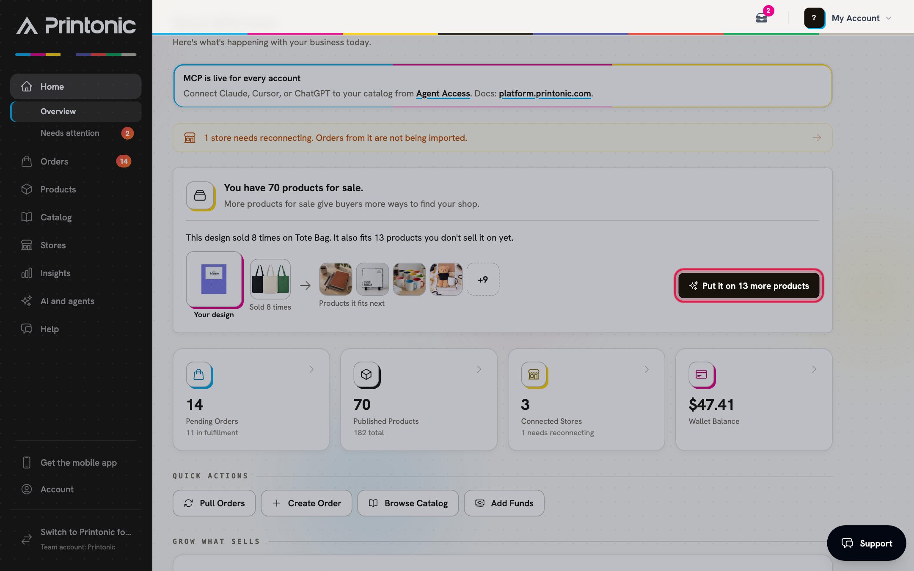Open the Wallet Balance card chevron

(x=814, y=369)
